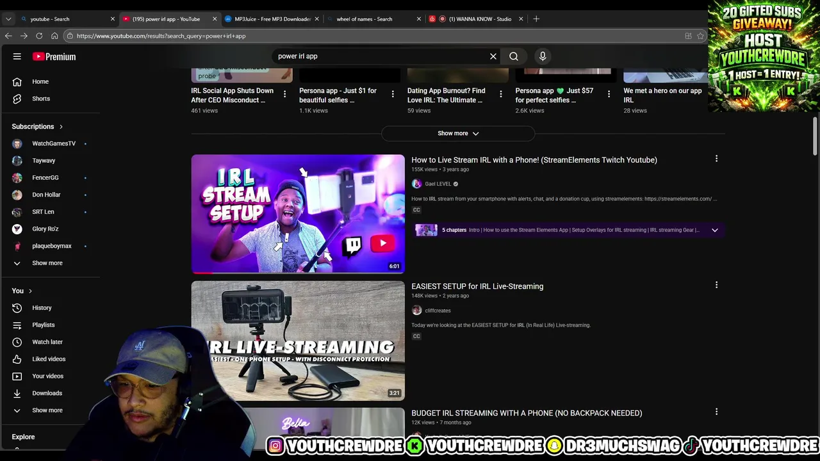This screenshot has height=461, width=820.
Task: Clear the search box with X
Action: click(x=493, y=56)
